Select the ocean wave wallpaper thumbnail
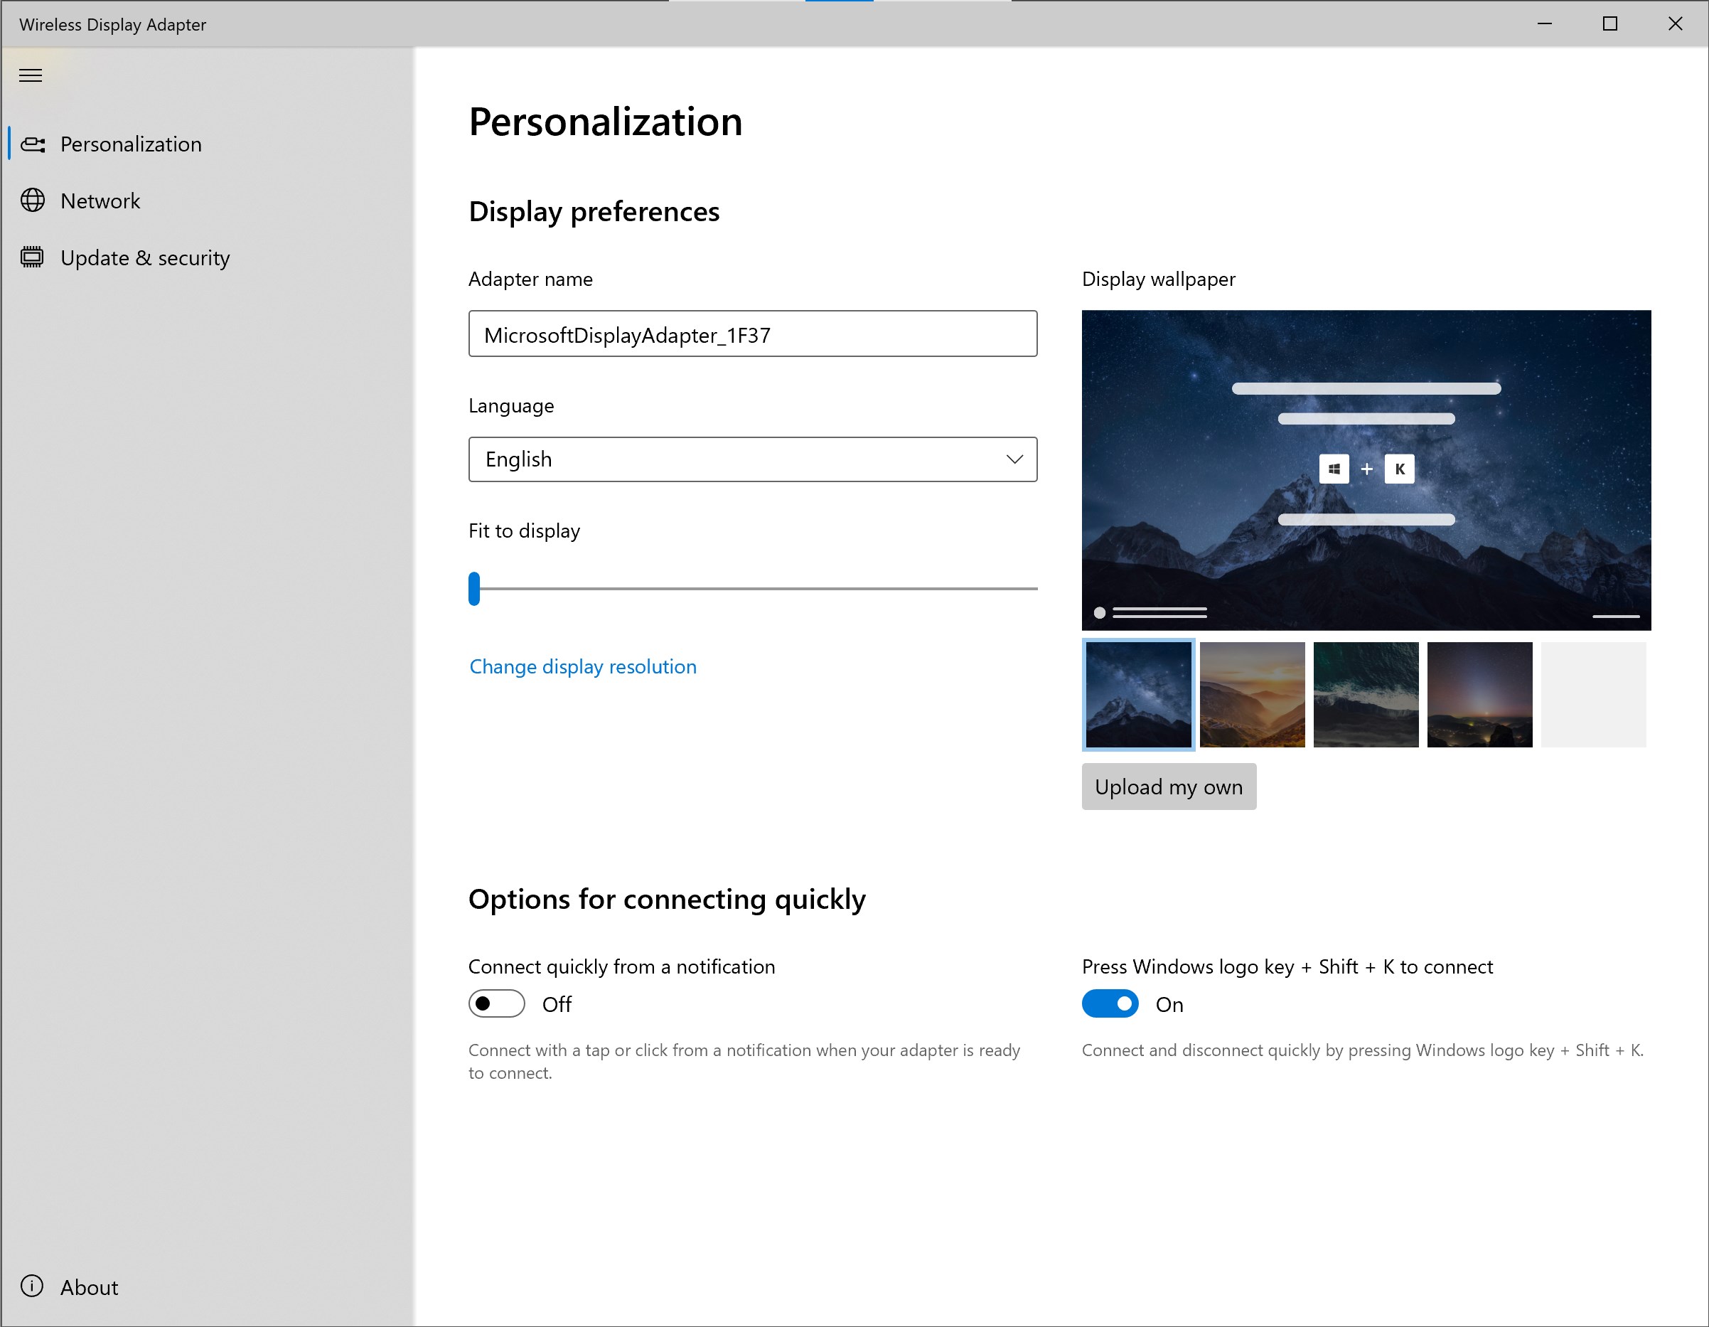The image size is (1709, 1327). [1364, 693]
